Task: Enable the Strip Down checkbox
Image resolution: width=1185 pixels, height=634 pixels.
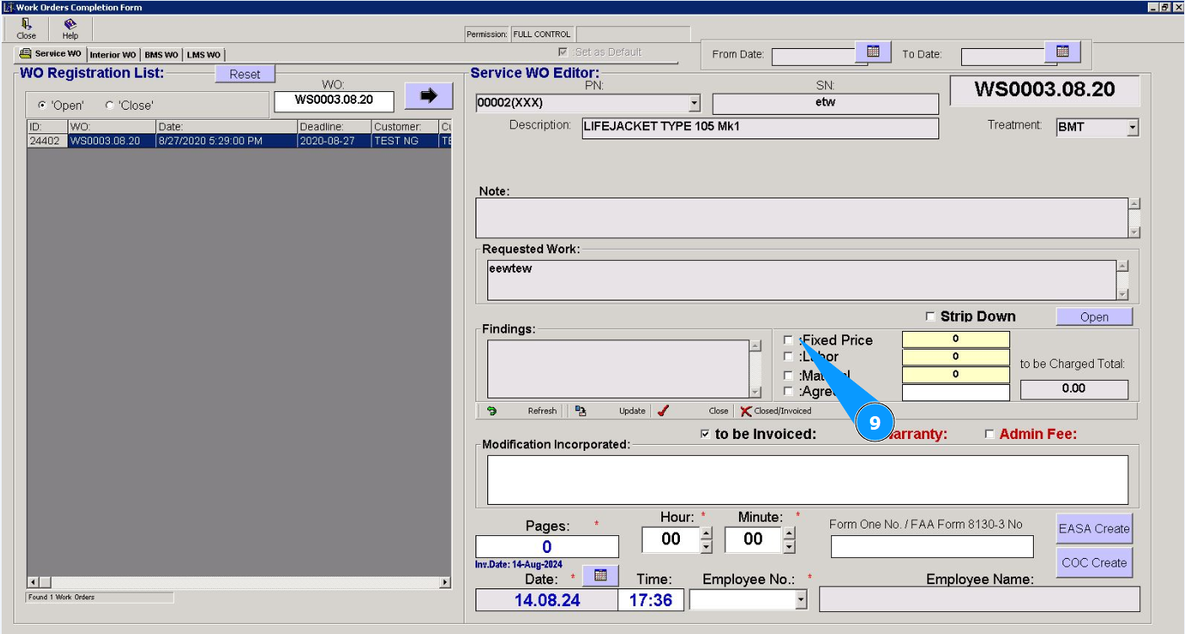Action: (931, 317)
